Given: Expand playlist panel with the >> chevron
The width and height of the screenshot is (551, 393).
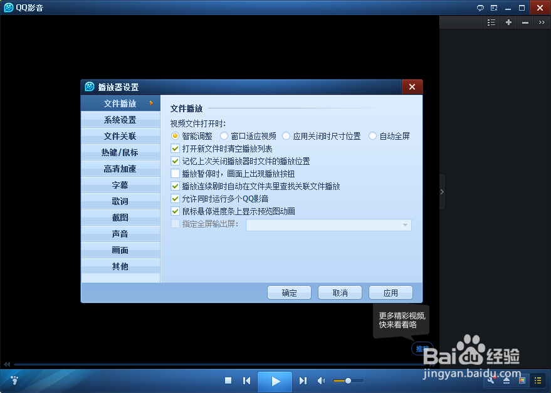Looking at the screenshot, I should [x=540, y=22].
